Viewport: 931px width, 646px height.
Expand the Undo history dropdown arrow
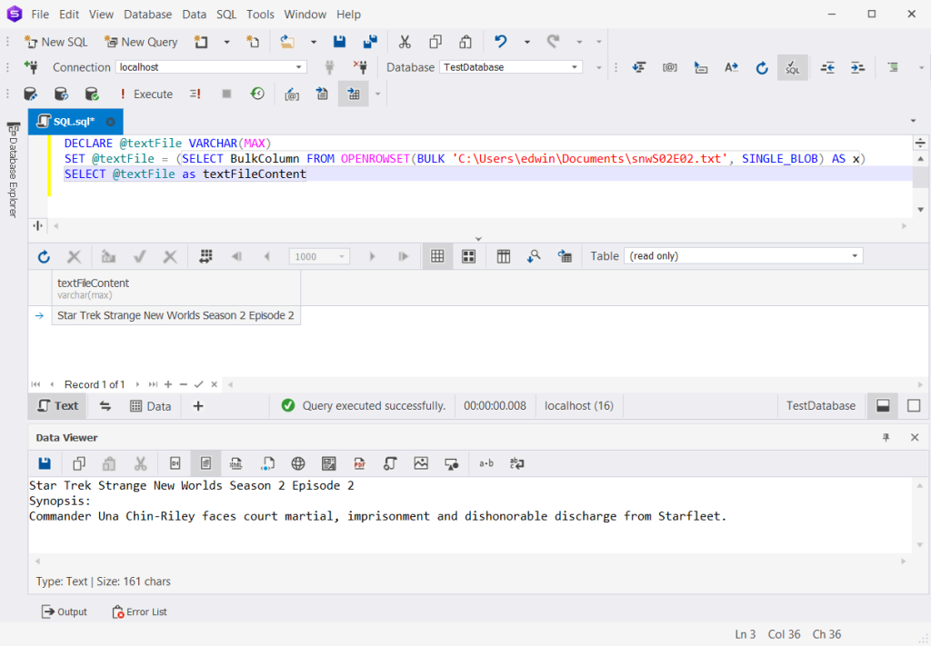pos(526,42)
